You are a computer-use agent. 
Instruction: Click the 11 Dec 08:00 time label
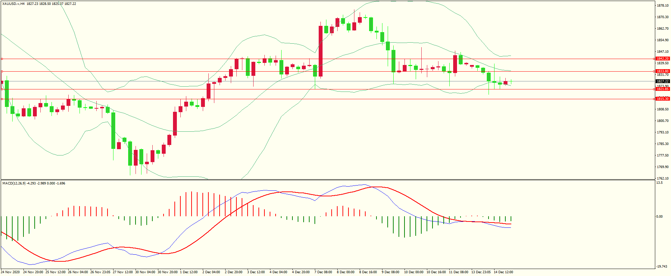pyautogui.click(x=458, y=272)
